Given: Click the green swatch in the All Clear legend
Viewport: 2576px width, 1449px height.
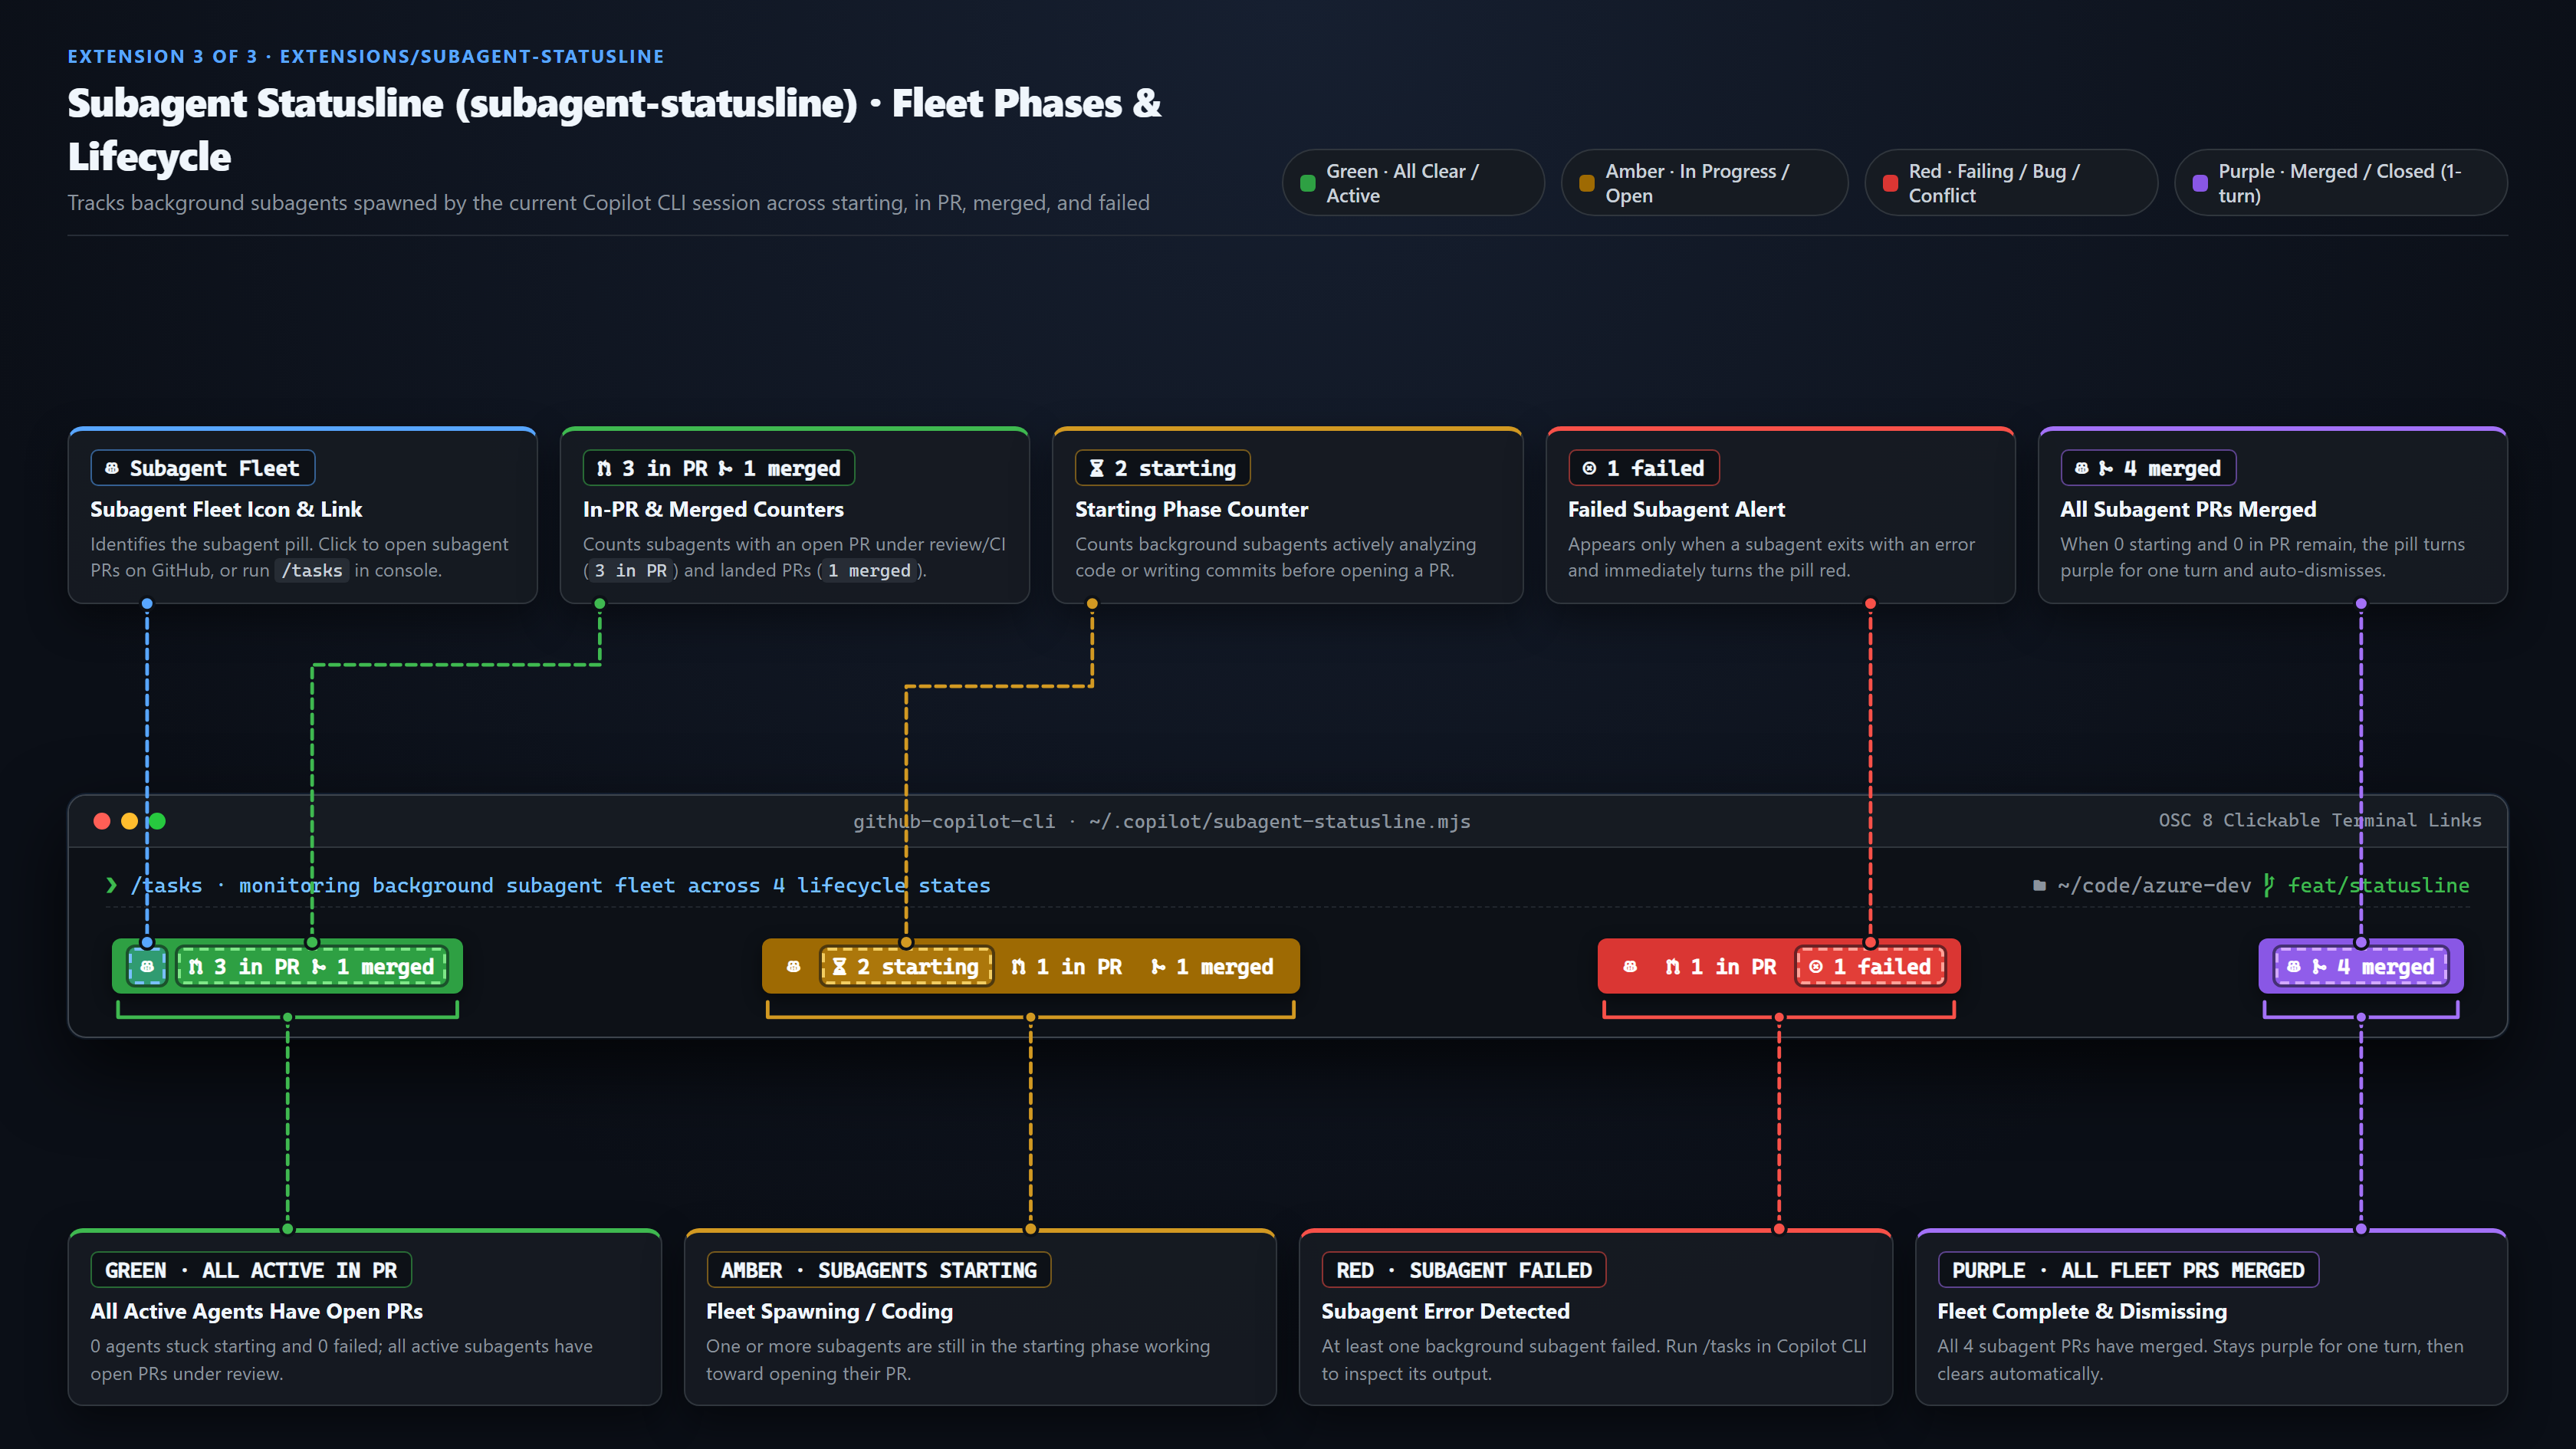Looking at the screenshot, I should coord(1307,183).
